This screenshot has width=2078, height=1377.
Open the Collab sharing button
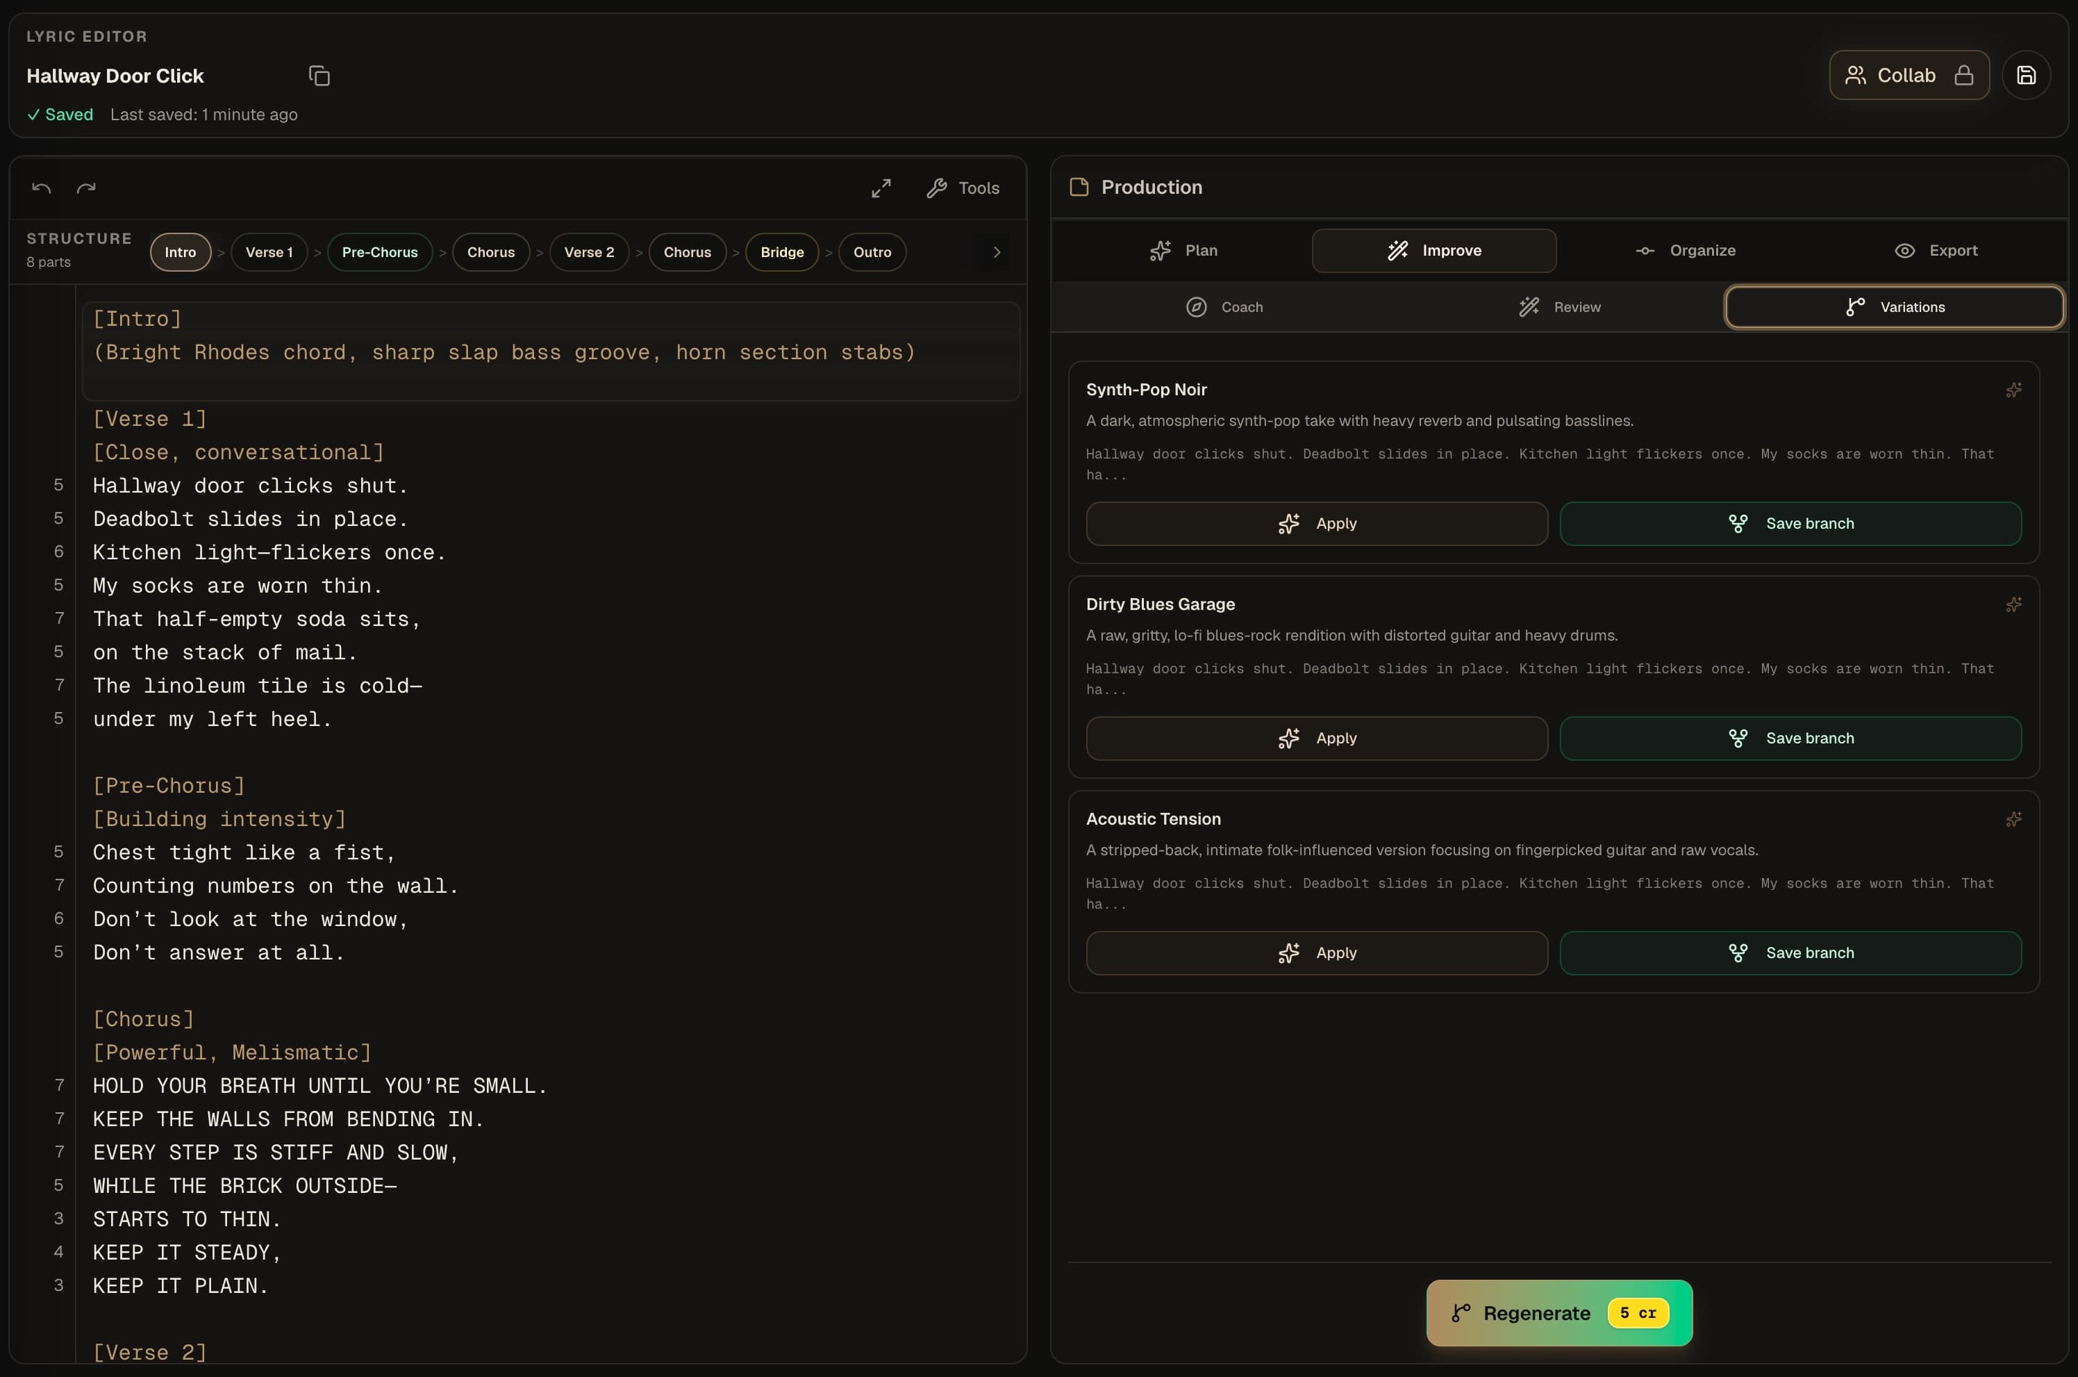1909,76
